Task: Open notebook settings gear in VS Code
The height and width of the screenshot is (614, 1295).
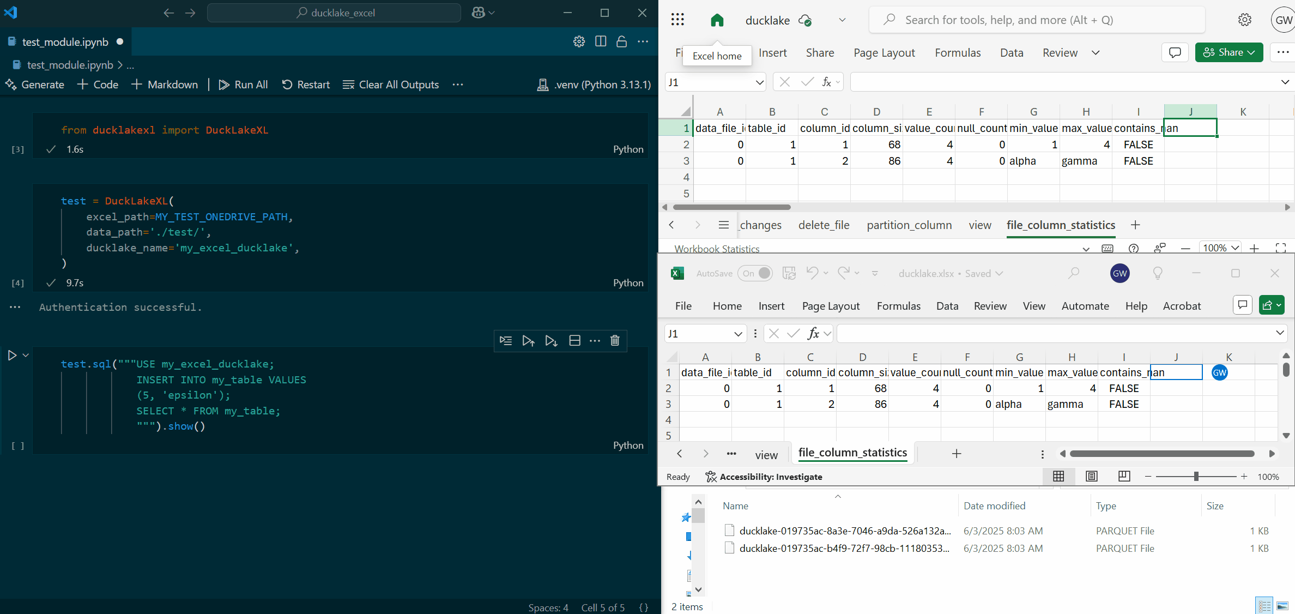Action: pos(579,41)
